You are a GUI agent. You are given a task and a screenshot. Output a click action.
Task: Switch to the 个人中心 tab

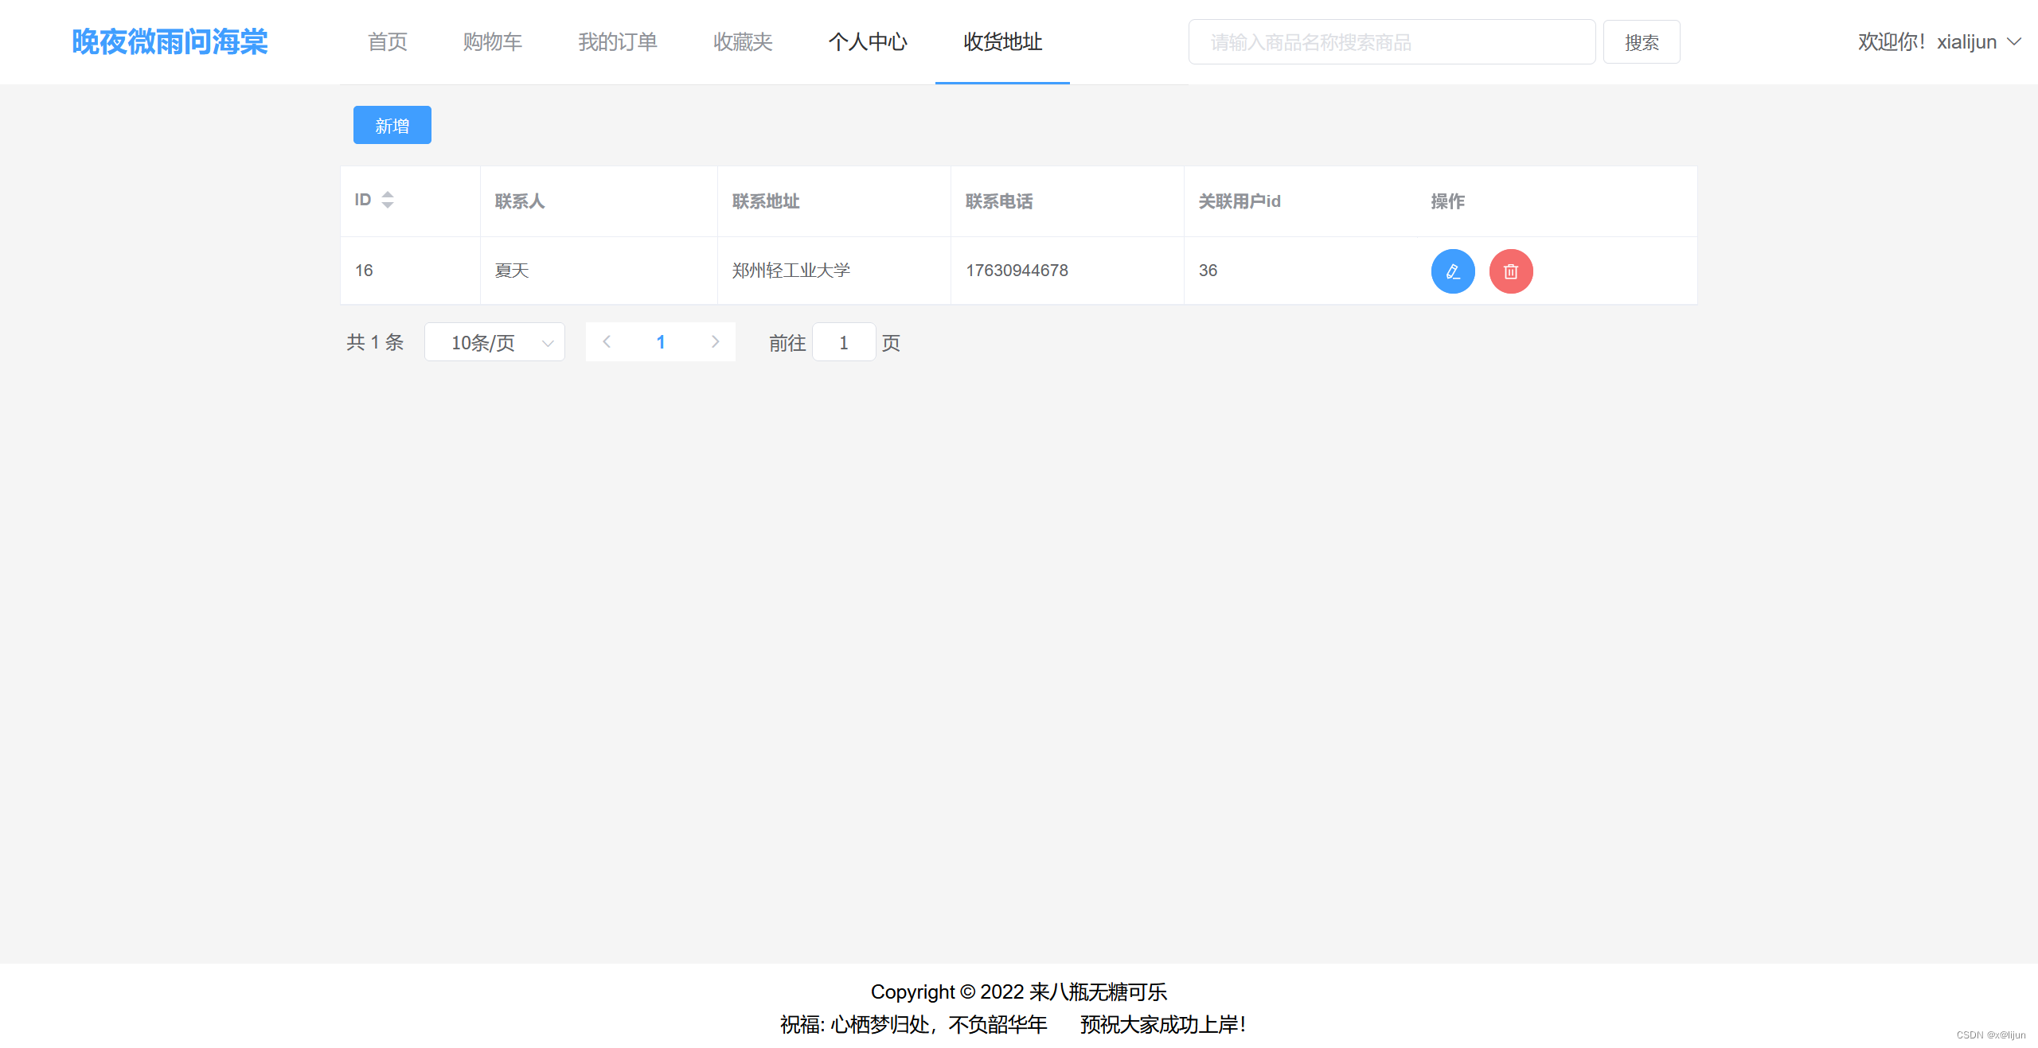868,41
